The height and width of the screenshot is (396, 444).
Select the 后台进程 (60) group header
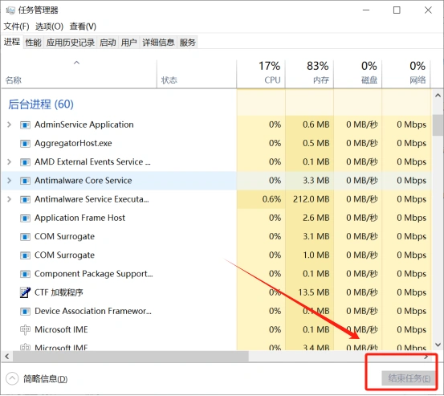41,104
